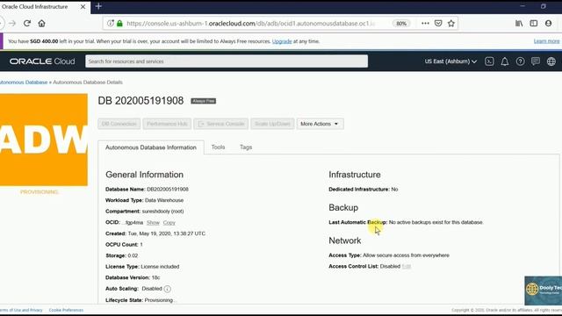562x316 pixels.
Task: Open the support chat icon
Action: point(536,61)
